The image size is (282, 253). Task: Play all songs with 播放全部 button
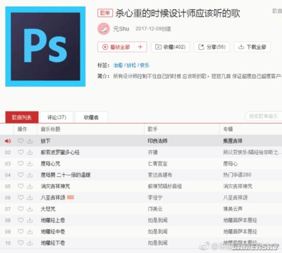tap(116, 47)
